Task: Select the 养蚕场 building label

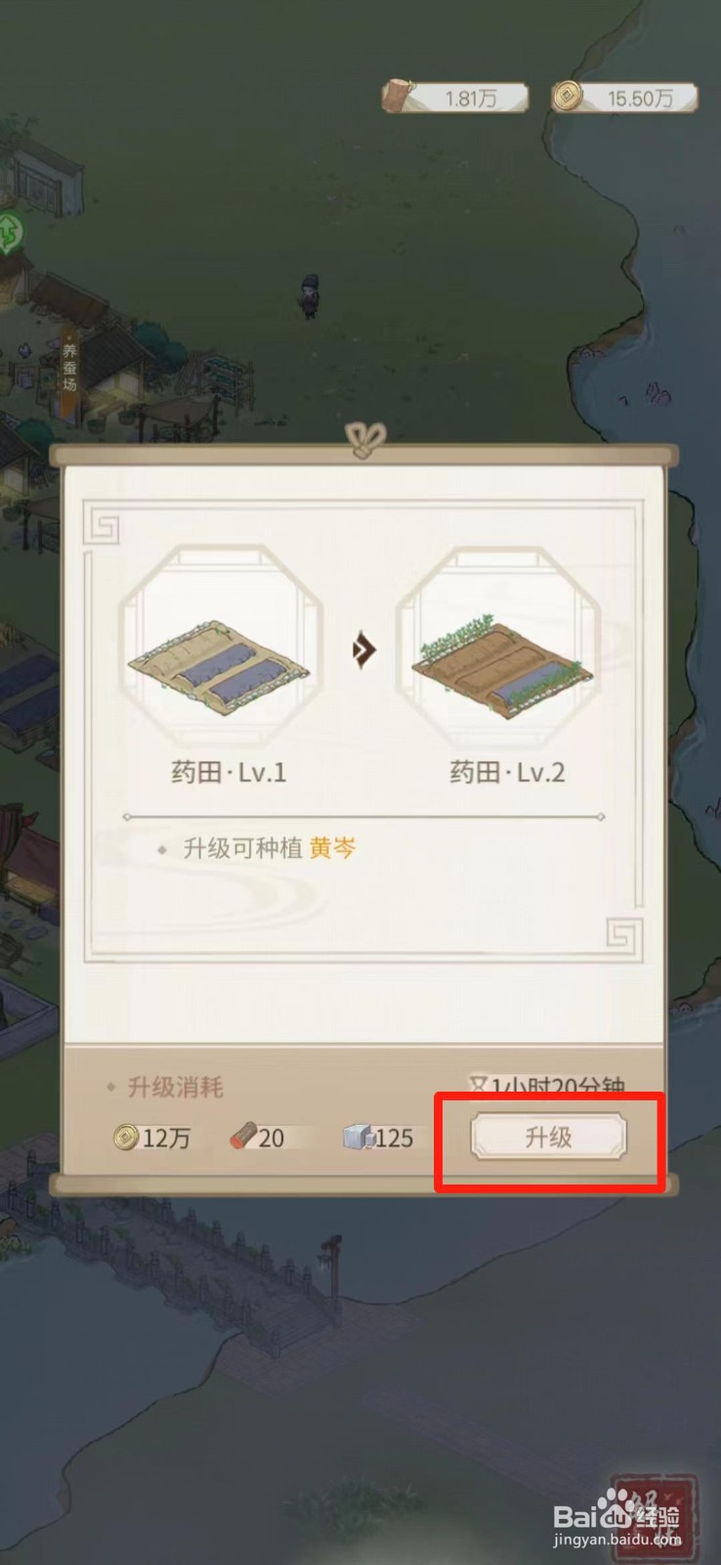Action: click(69, 369)
